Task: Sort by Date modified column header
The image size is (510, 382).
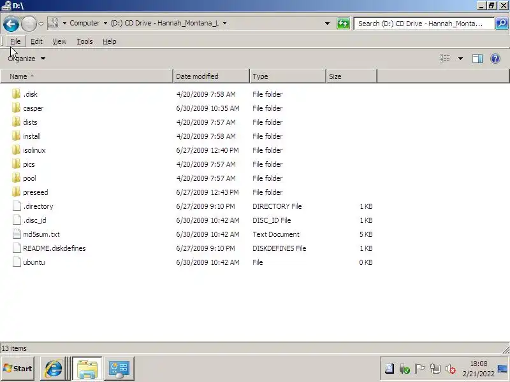Action: [x=211, y=76]
